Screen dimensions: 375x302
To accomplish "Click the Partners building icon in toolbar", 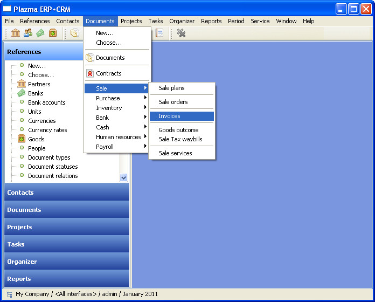I will [x=15, y=33].
